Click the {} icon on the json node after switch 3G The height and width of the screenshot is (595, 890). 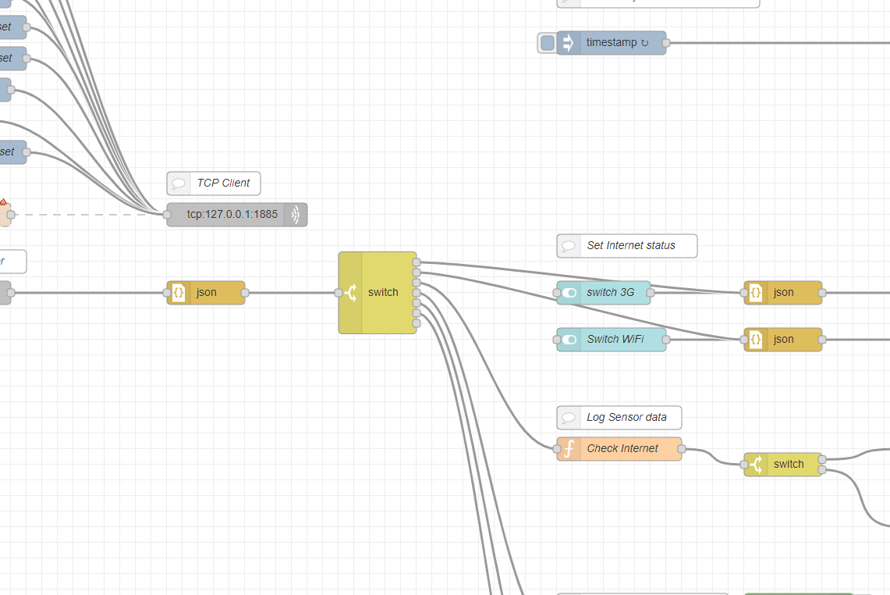pyautogui.click(x=755, y=293)
